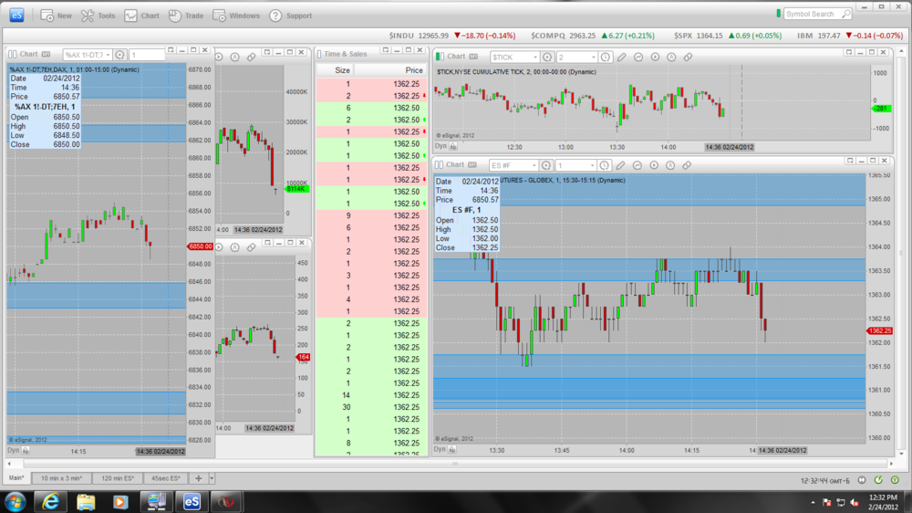Click play replay icon in $TICK chart
This screenshot has width=912, height=513.
coord(655,58)
